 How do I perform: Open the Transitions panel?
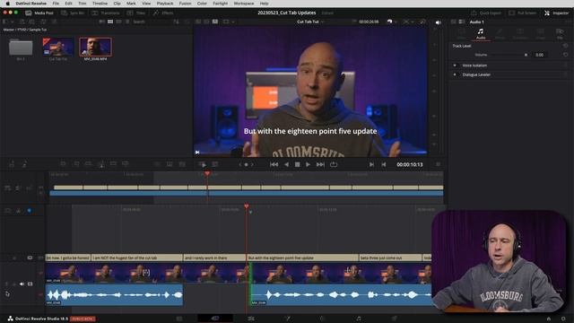tap(106, 13)
